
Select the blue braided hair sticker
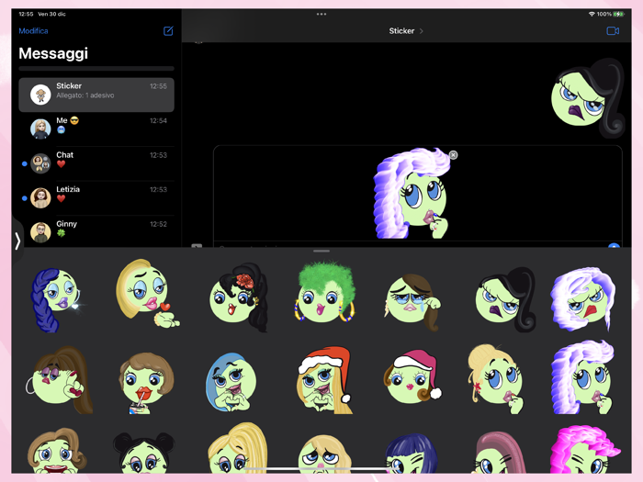[x=55, y=300]
